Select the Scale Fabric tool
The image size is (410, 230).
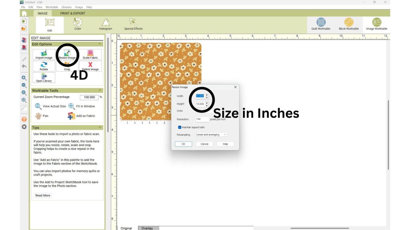(x=90, y=55)
